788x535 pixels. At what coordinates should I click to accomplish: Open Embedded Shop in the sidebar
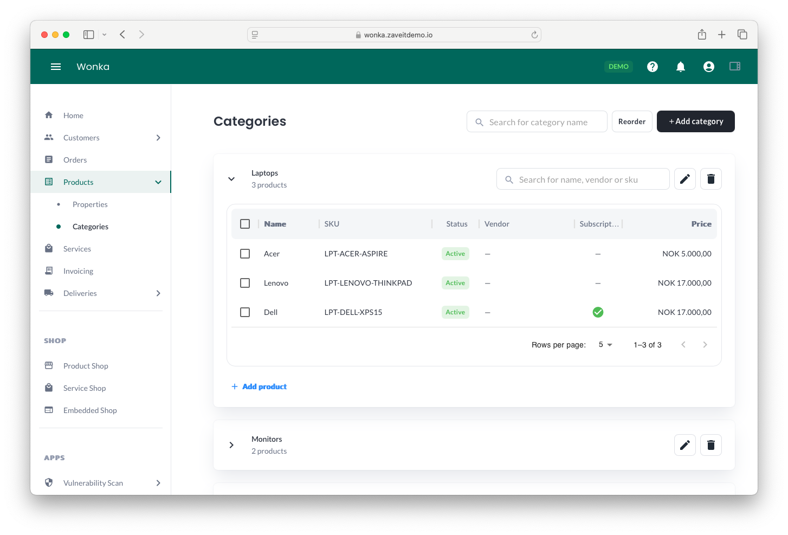pos(101,410)
